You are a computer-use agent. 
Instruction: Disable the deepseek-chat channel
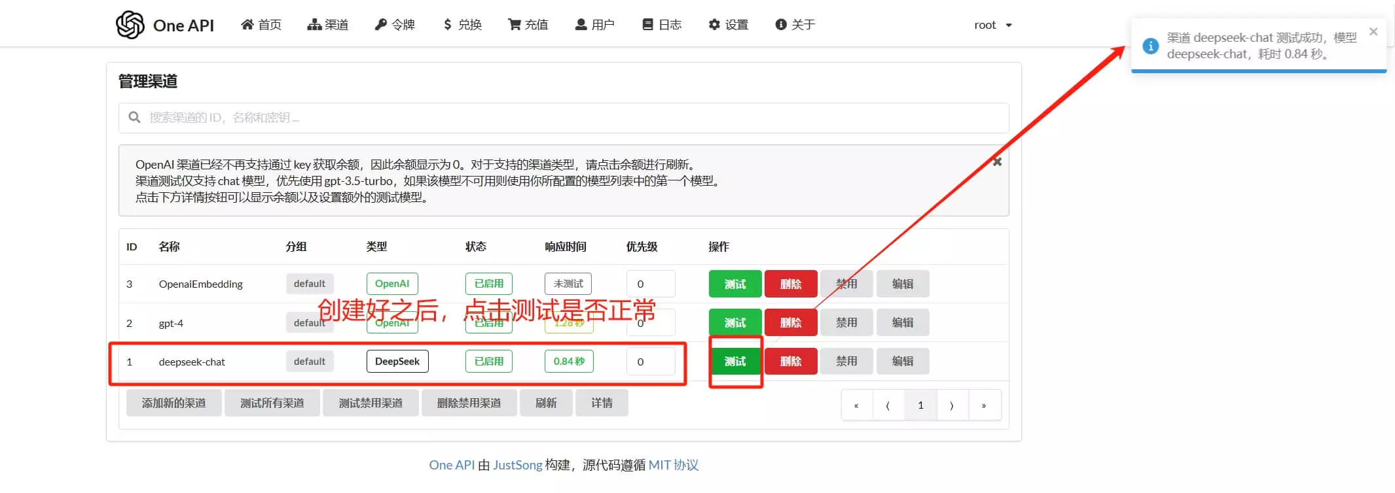[846, 361]
